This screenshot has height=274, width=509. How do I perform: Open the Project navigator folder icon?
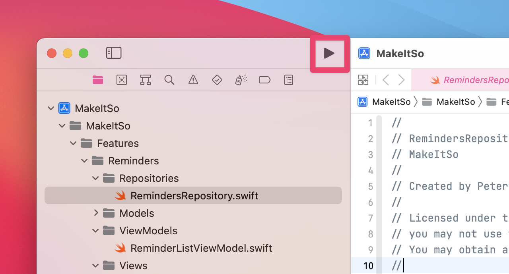[98, 80]
